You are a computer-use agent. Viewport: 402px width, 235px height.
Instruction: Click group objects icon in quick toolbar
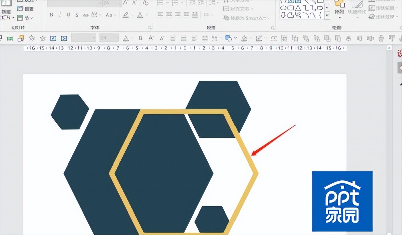coord(284,38)
